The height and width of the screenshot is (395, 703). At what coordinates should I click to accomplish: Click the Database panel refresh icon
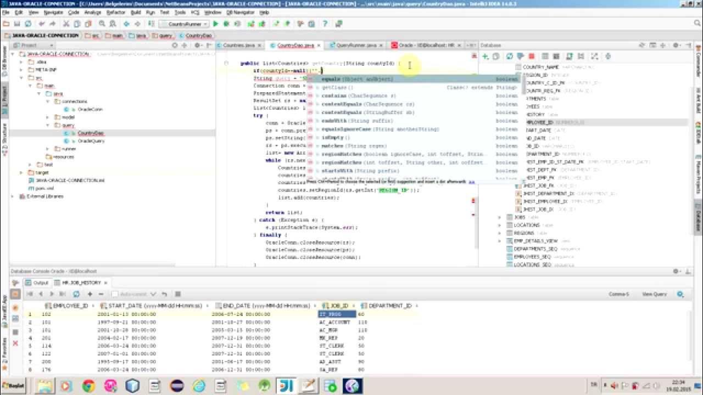click(x=510, y=56)
